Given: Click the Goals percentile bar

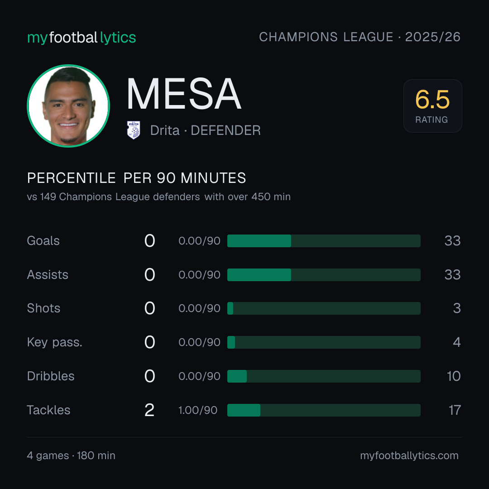Looking at the screenshot, I should pyautogui.click(x=324, y=241).
